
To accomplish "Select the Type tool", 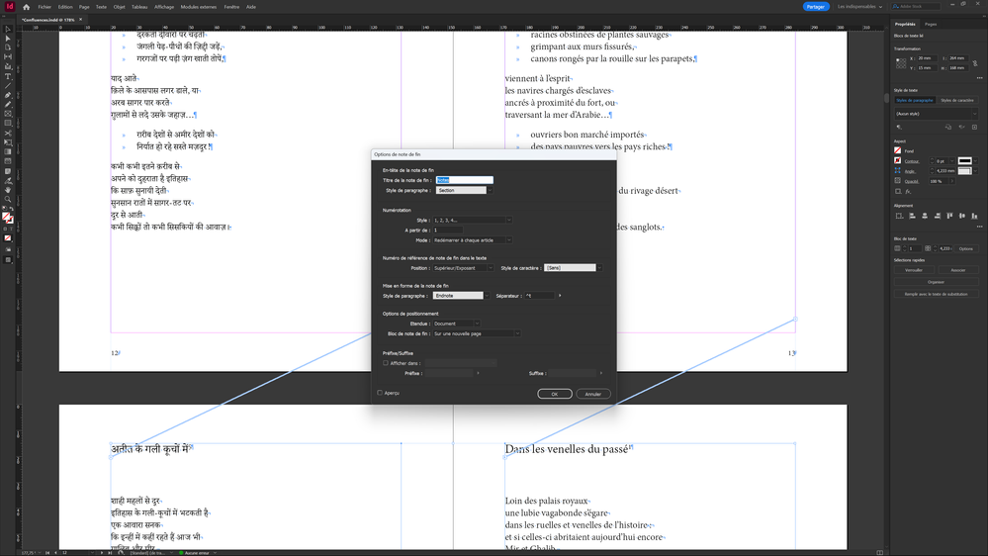I will click(x=8, y=76).
